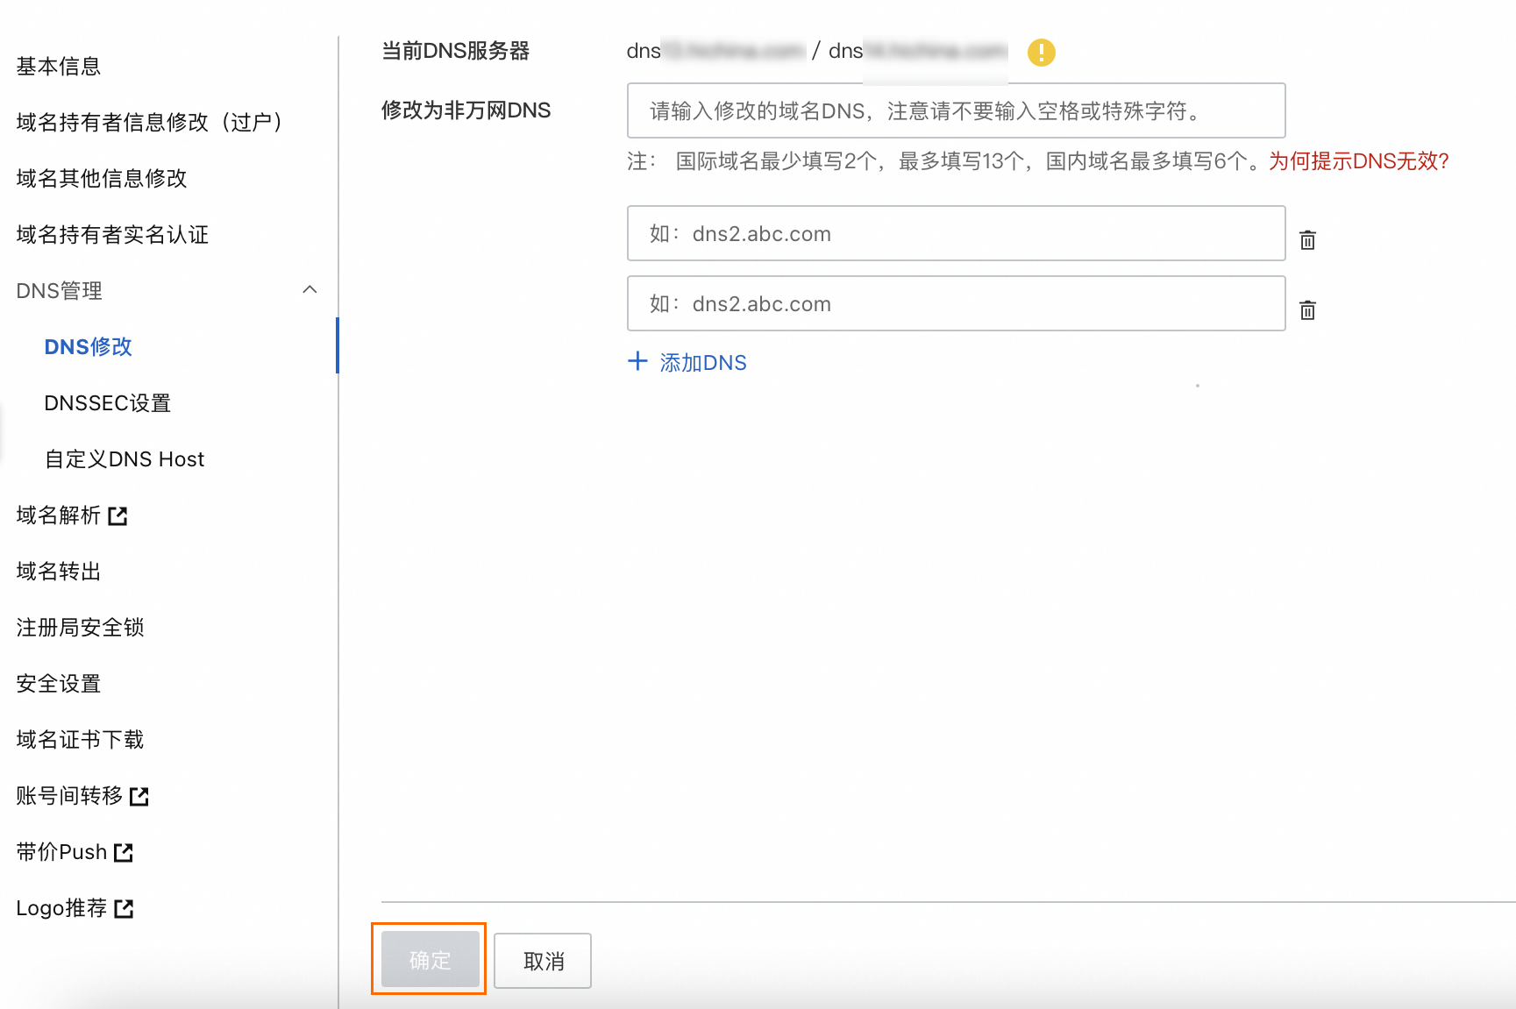Click the second dns2.abc.com placeholder field
This screenshot has height=1009, width=1516.
[956, 303]
